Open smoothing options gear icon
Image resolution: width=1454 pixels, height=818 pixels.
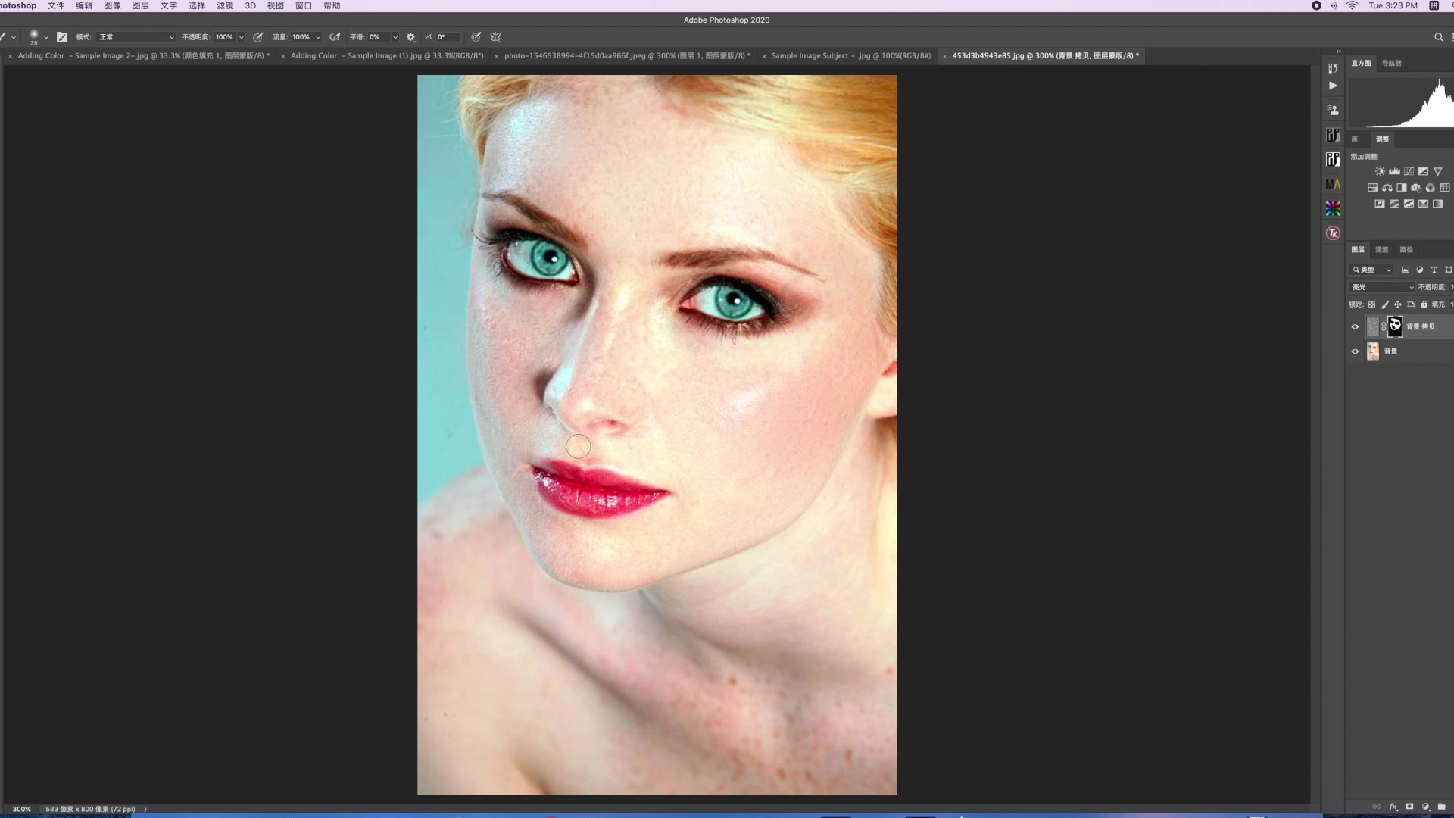click(411, 37)
